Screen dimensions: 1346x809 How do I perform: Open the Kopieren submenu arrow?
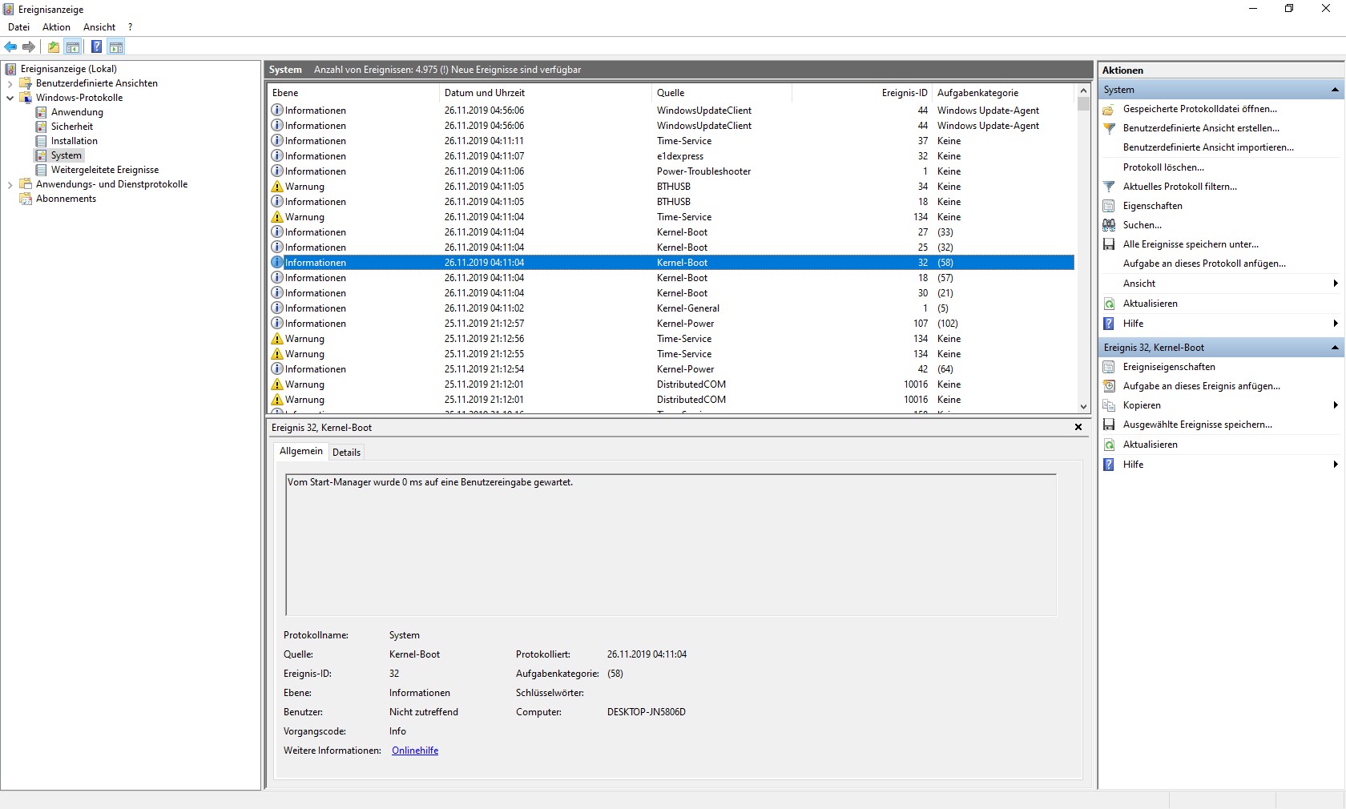point(1336,405)
